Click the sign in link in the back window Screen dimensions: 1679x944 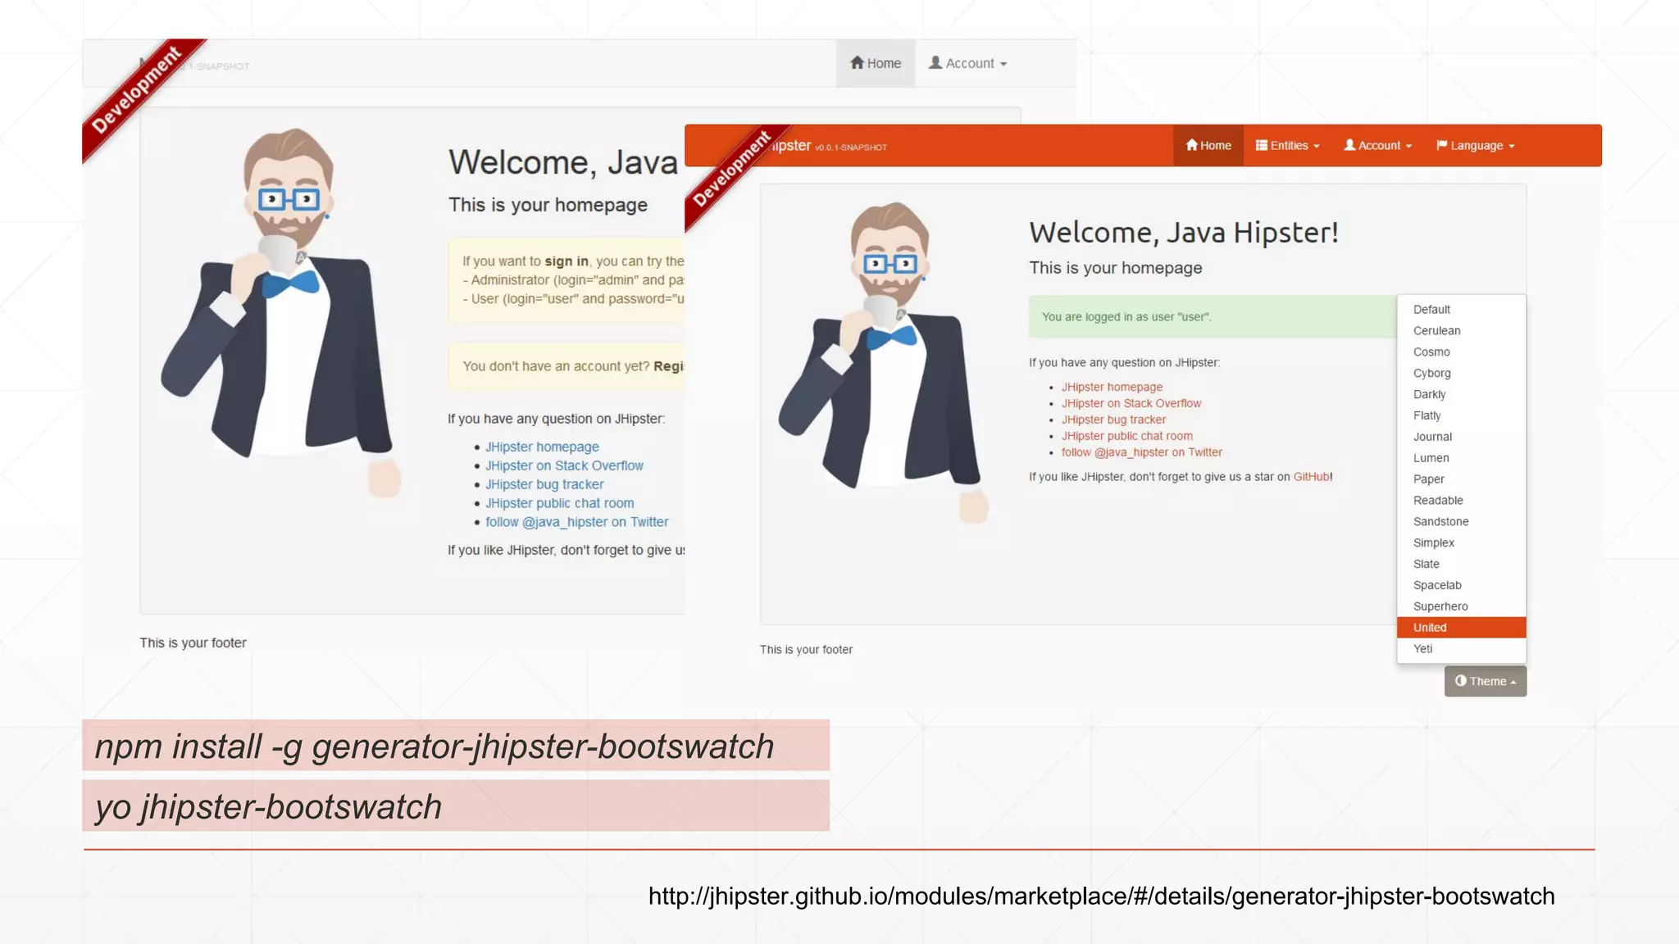[566, 261]
